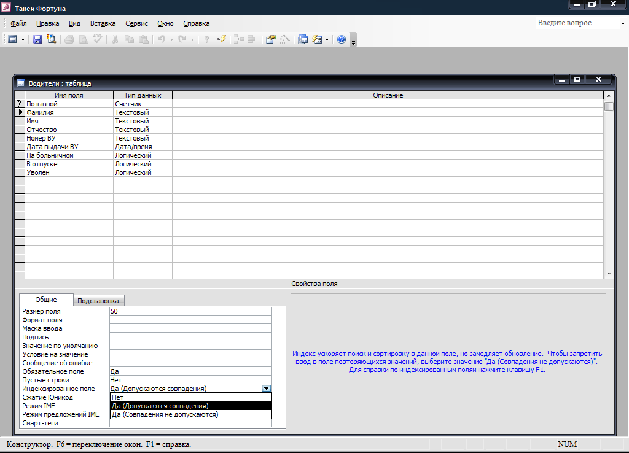Click the Обязательное поле value 'Да'
Screen dimensions: 629x453
click(190, 371)
